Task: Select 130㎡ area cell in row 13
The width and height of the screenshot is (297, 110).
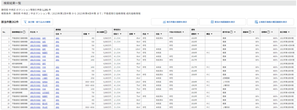Action: 134,82
